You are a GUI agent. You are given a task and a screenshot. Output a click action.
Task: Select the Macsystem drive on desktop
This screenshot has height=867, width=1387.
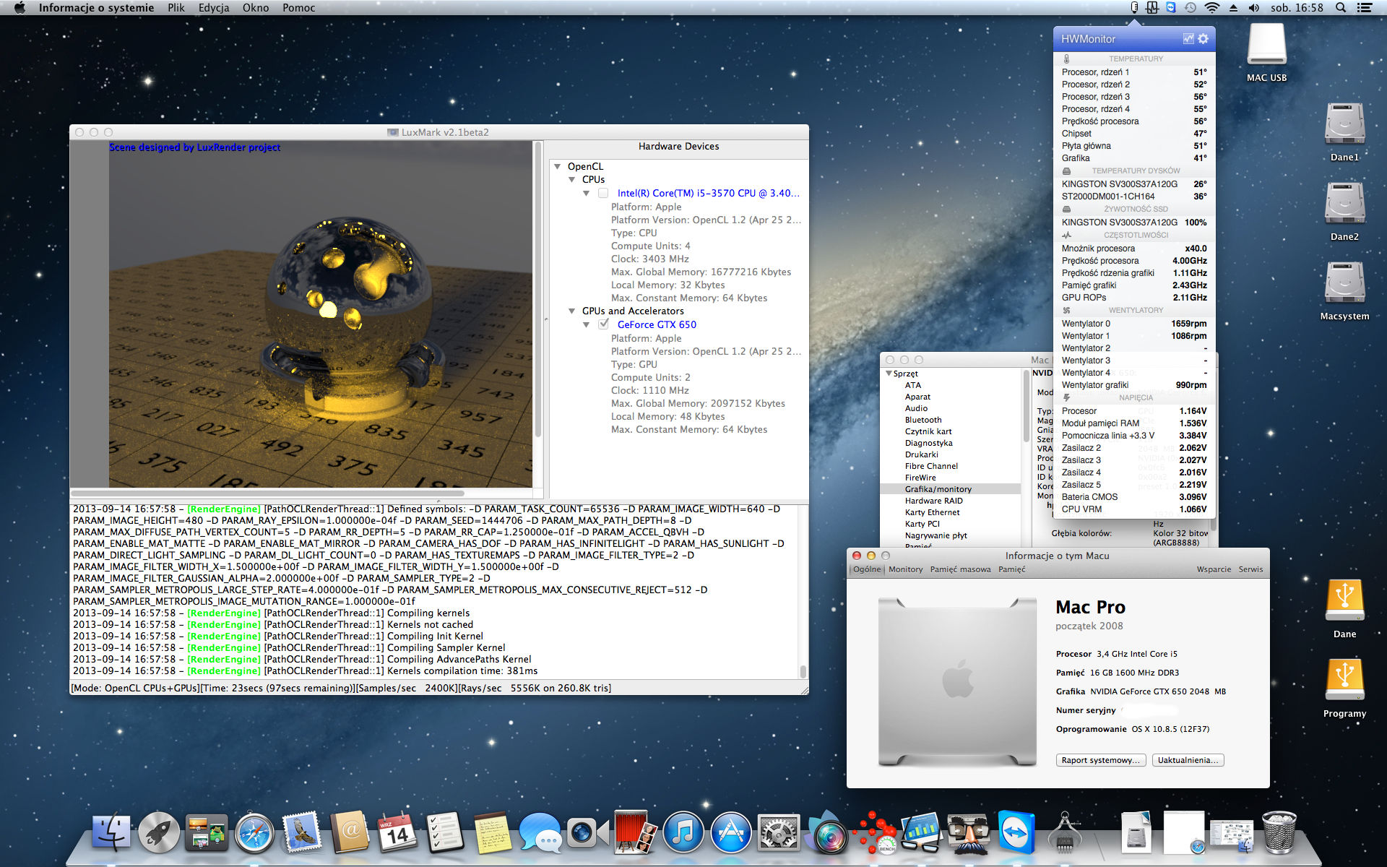[1344, 290]
